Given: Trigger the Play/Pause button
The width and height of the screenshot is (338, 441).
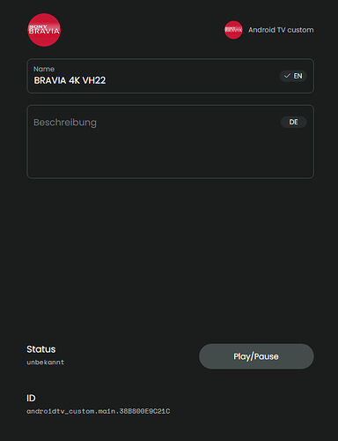Looking at the screenshot, I should 256,356.
